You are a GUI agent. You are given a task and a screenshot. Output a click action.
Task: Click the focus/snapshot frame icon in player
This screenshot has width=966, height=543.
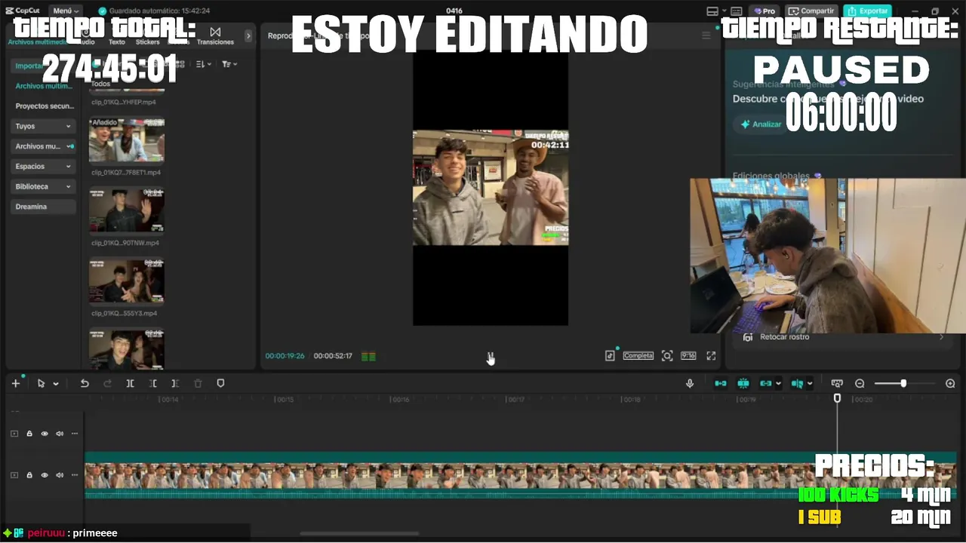coord(667,356)
